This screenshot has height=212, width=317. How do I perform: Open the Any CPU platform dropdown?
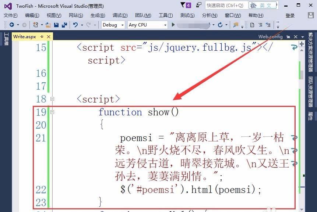click(x=148, y=25)
